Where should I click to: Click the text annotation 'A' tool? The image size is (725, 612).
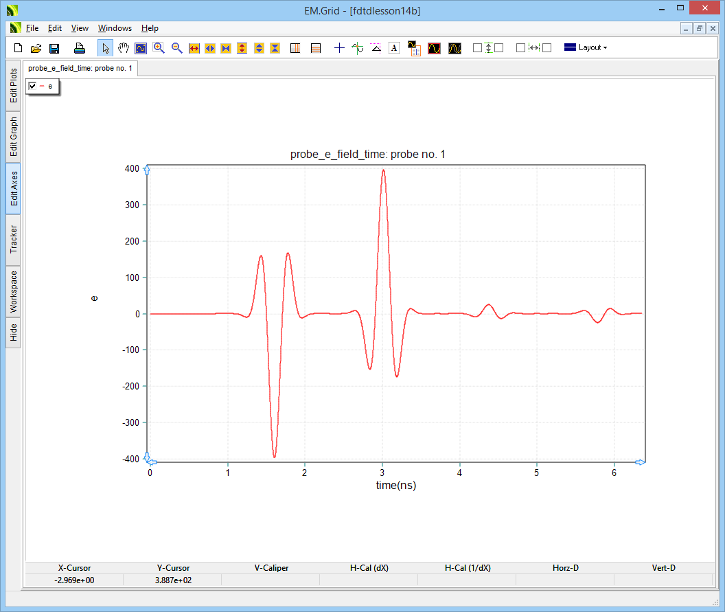point(394,48)
